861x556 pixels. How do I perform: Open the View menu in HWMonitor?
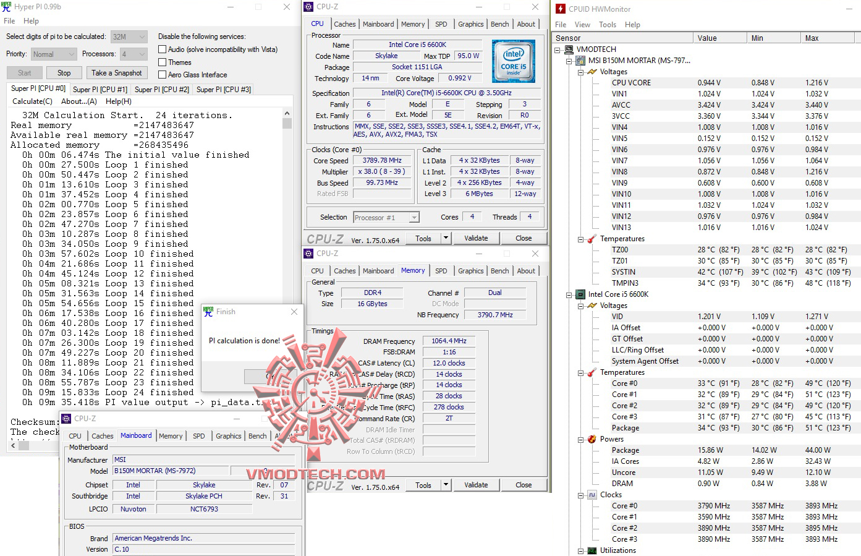coord(582,25)
